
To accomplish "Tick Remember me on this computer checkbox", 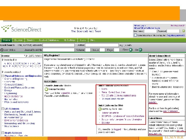I will click(x=135, y=35).
